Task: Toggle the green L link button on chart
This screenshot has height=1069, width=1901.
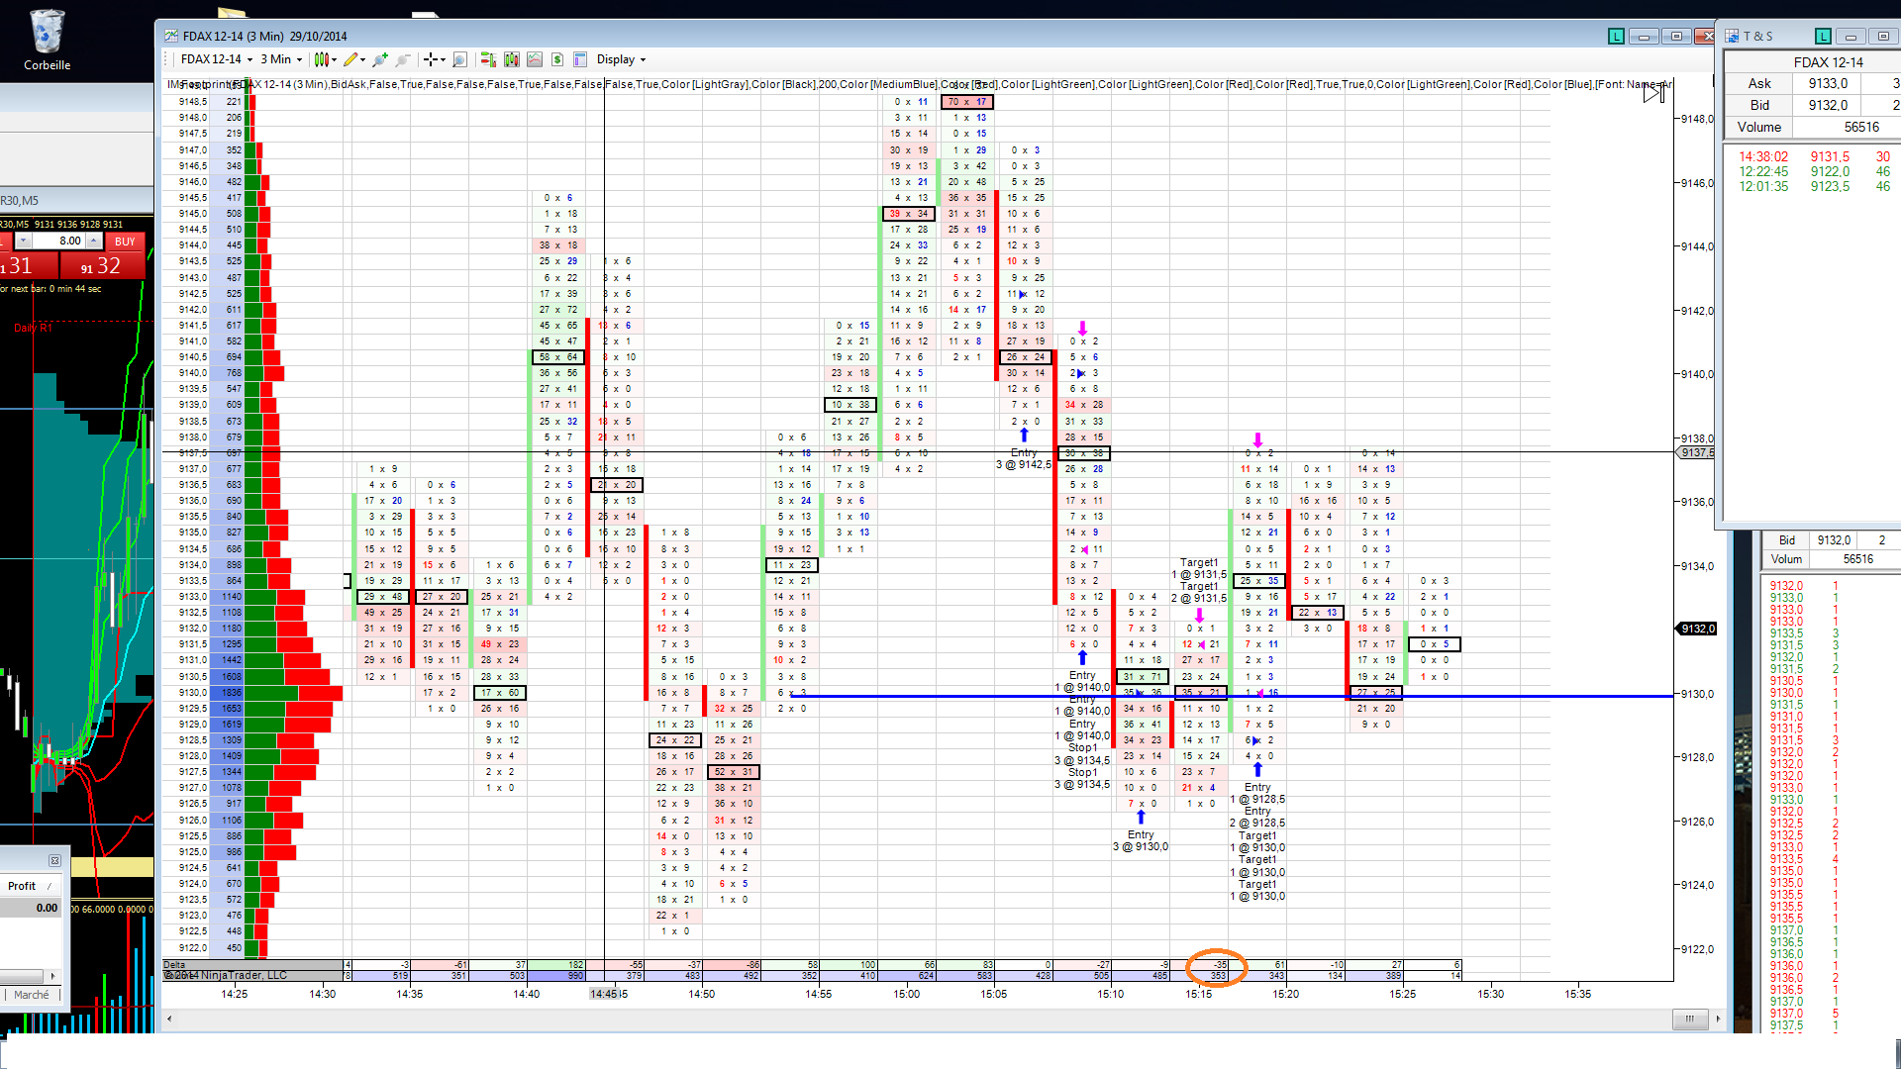Action: pyautogui.click(x=1616, y=37)
